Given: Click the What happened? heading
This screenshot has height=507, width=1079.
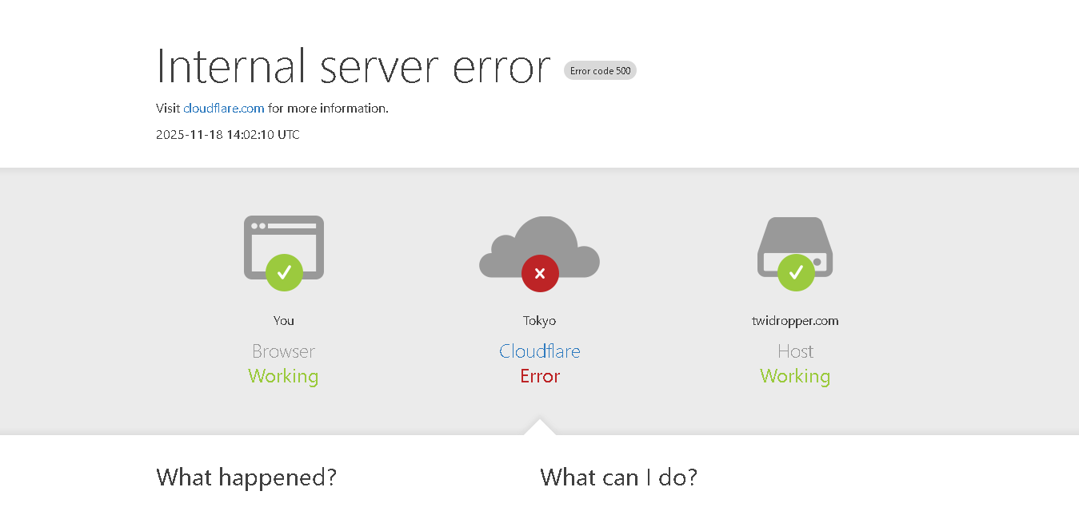Looking at the screenshot, I should 246,477.
